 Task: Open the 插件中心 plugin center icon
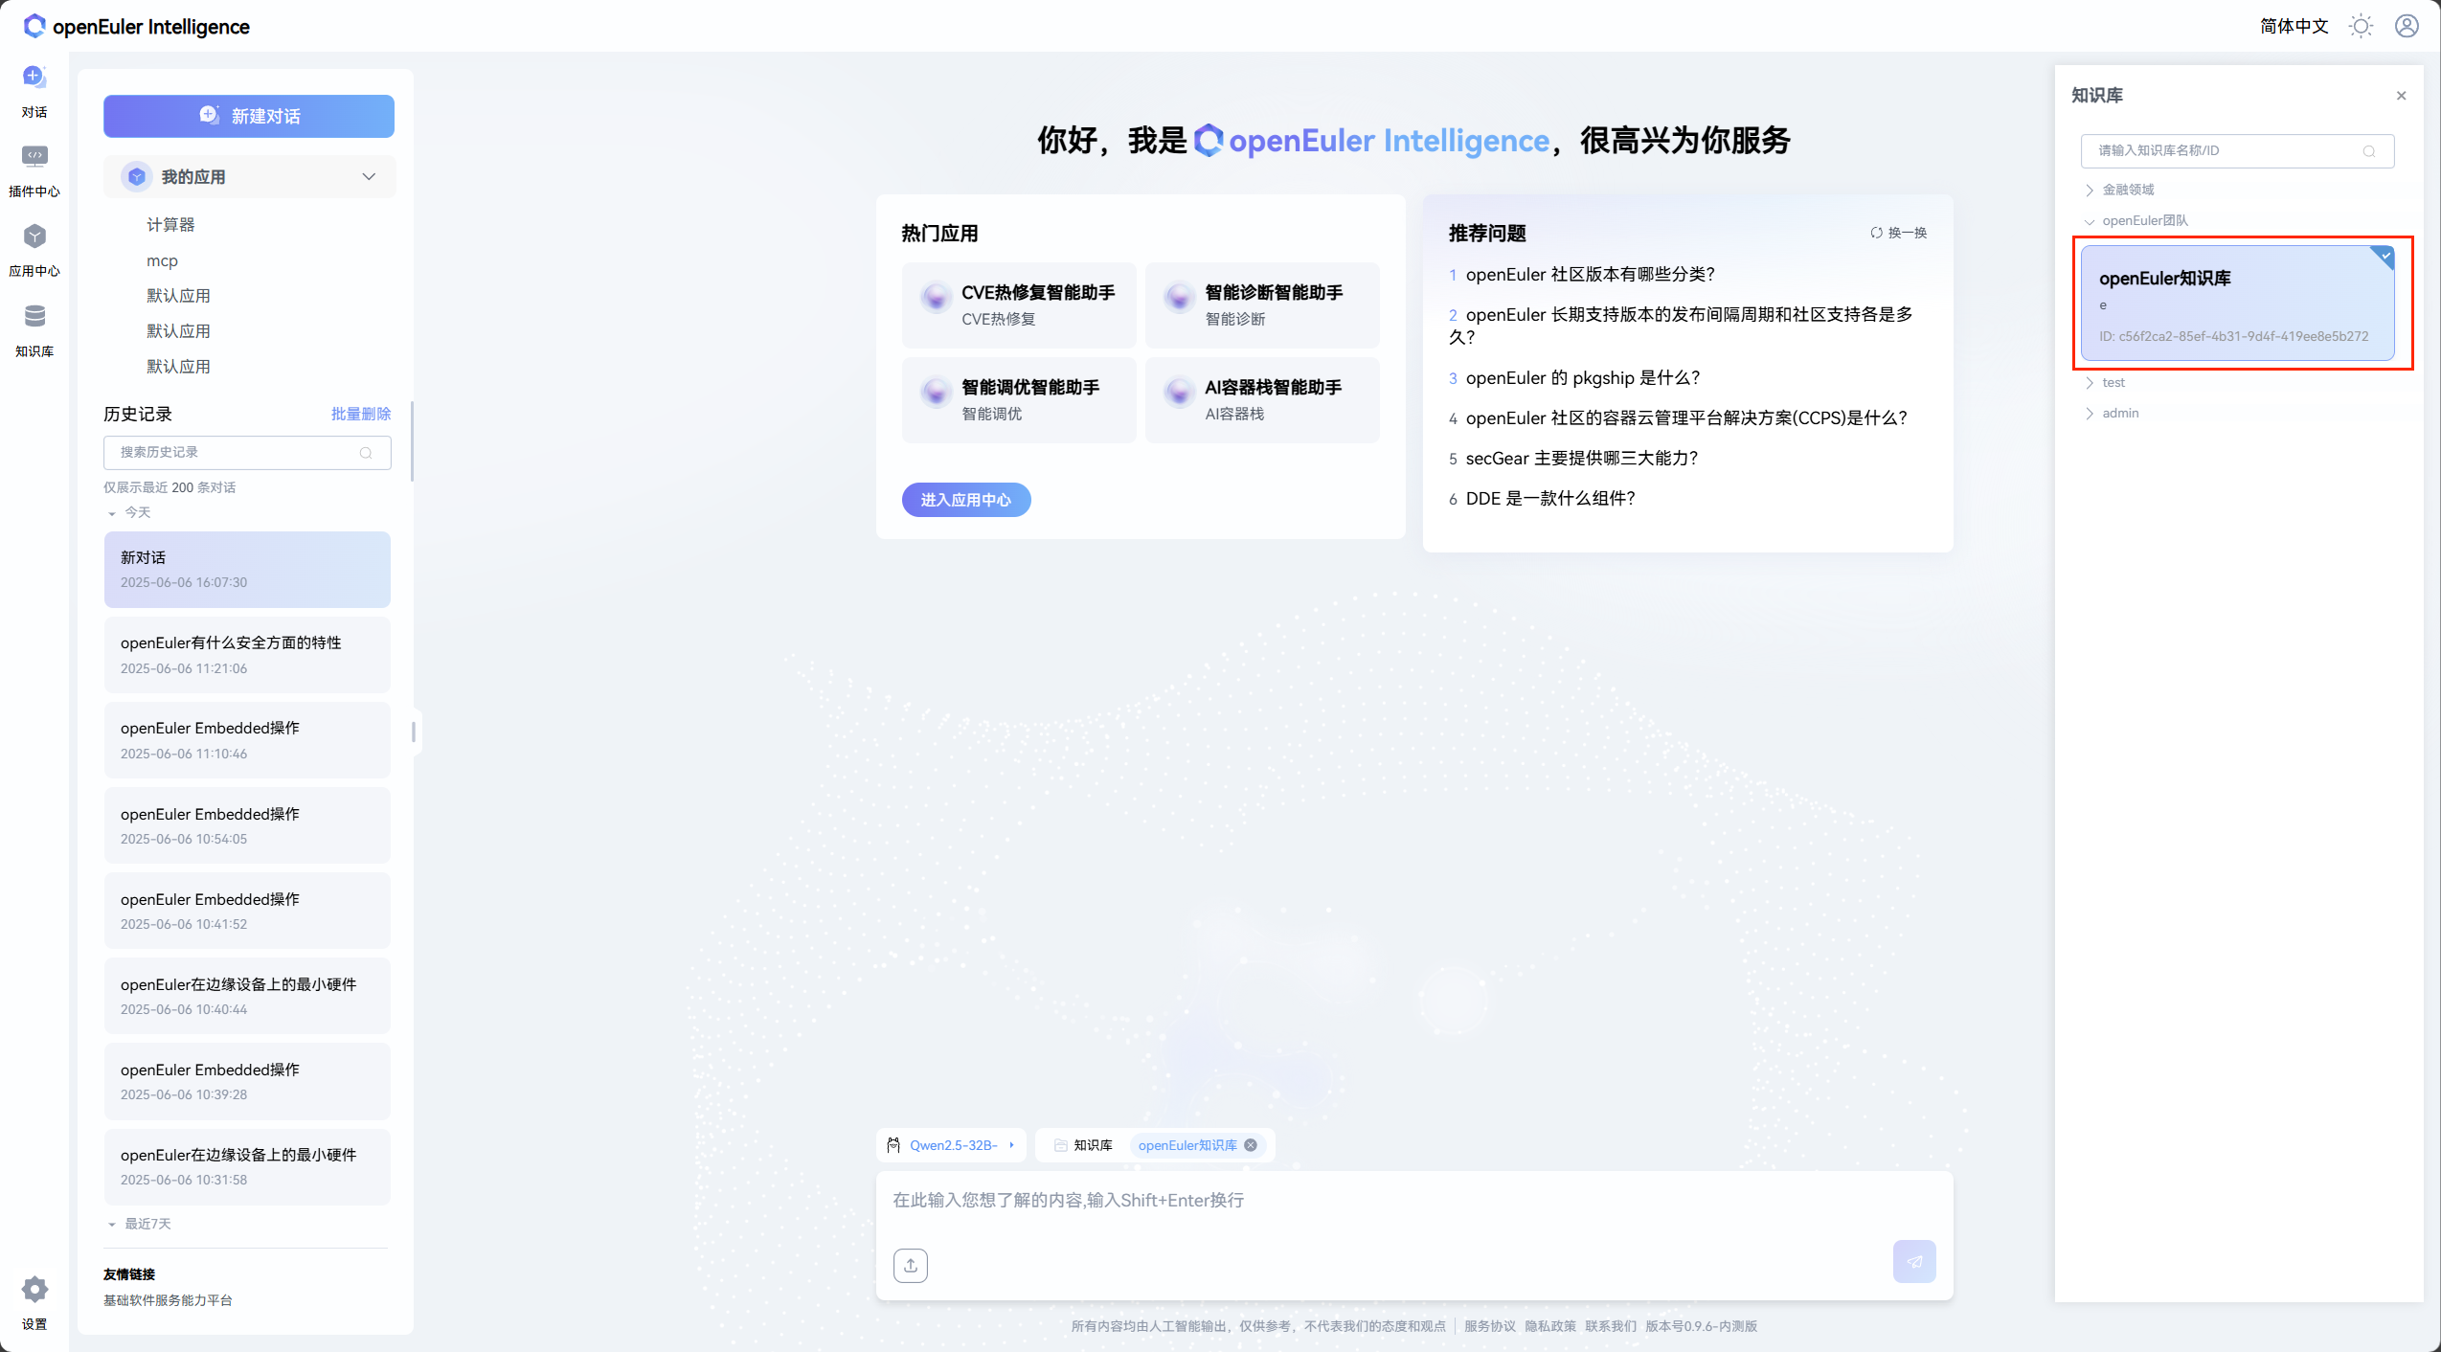pyautogui.click(x=34, y=156)
